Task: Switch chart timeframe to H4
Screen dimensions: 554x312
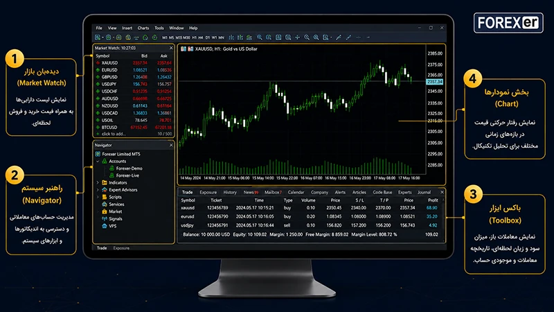Action: coord(201,37)
